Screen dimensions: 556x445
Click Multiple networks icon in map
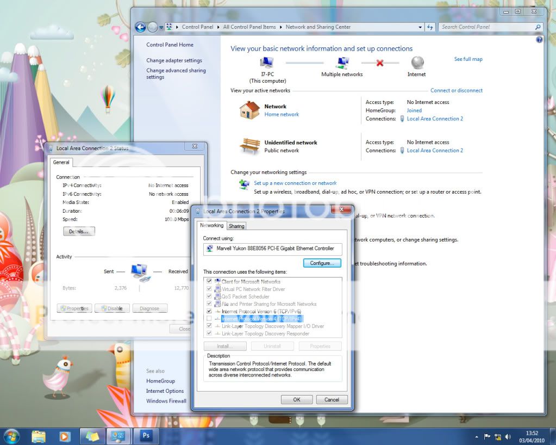[342, 63]
